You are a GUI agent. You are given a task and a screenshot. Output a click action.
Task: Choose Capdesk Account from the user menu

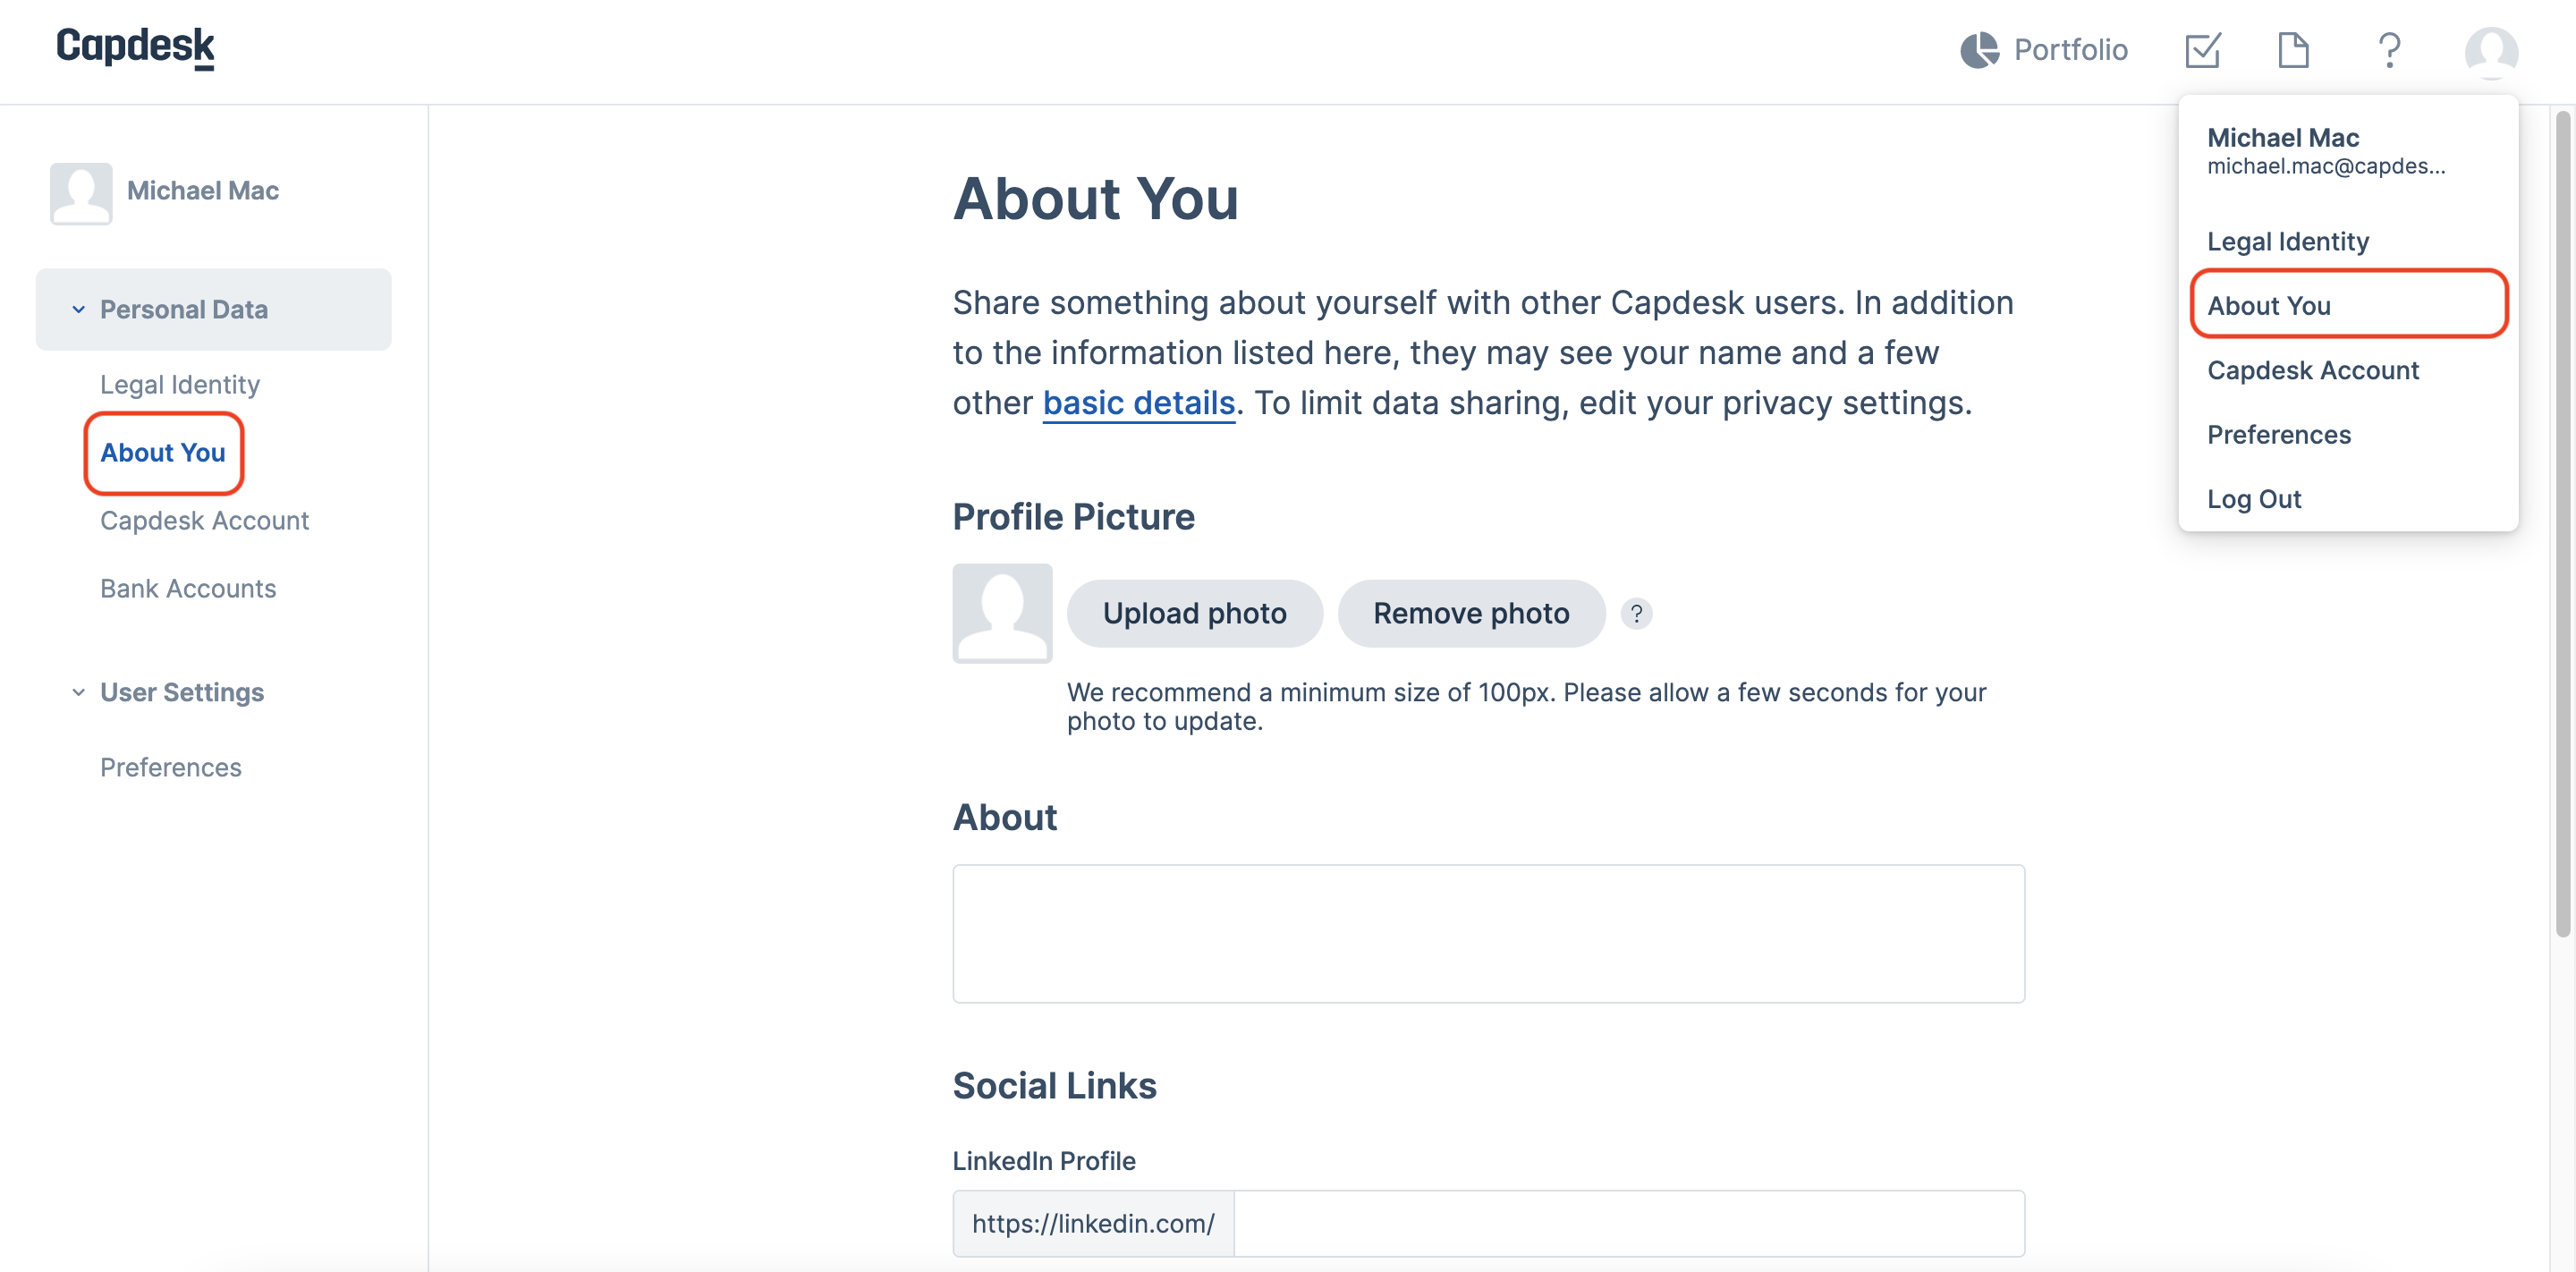(x=2312, y=370)
